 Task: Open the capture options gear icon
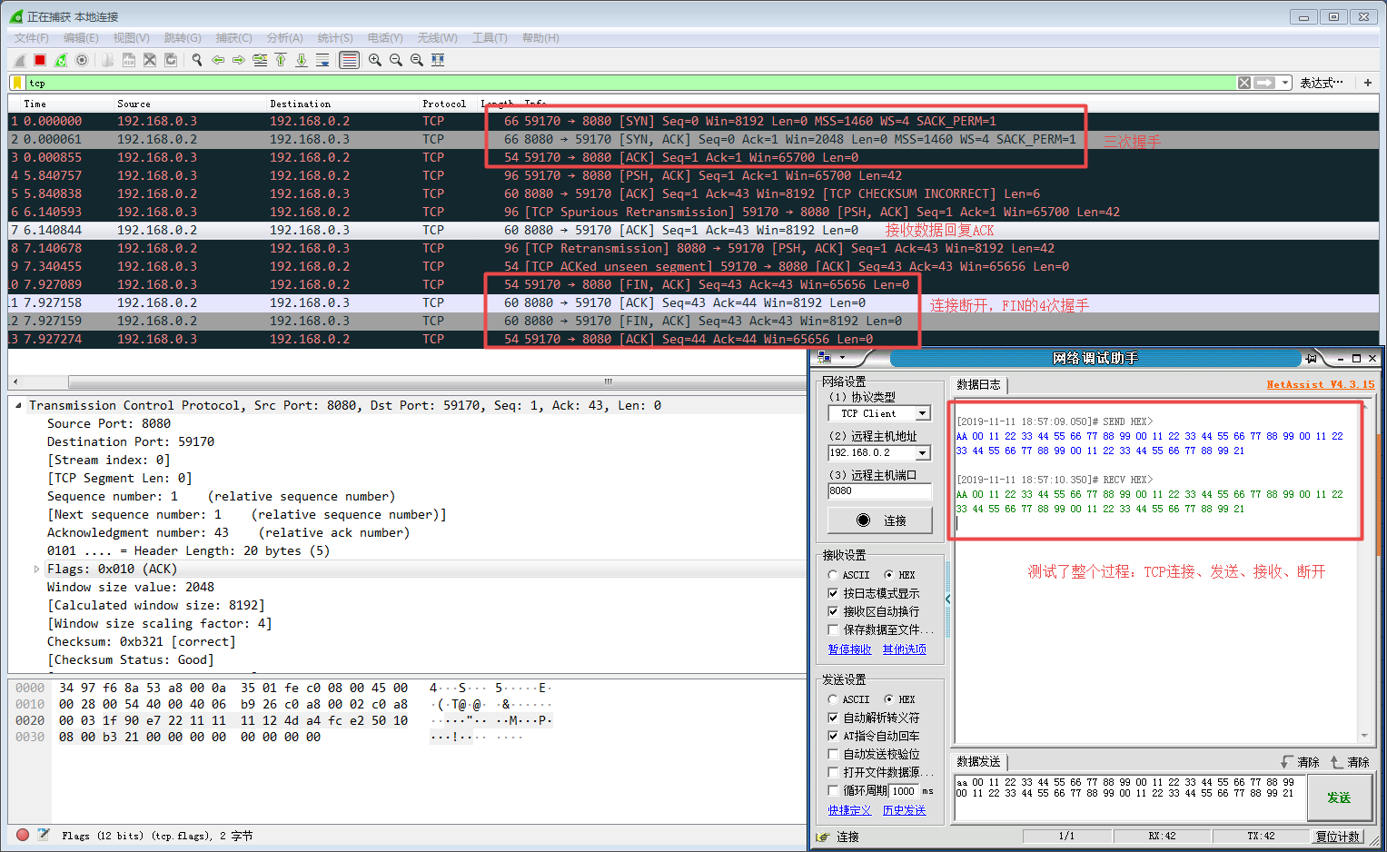tap(82, 59)
